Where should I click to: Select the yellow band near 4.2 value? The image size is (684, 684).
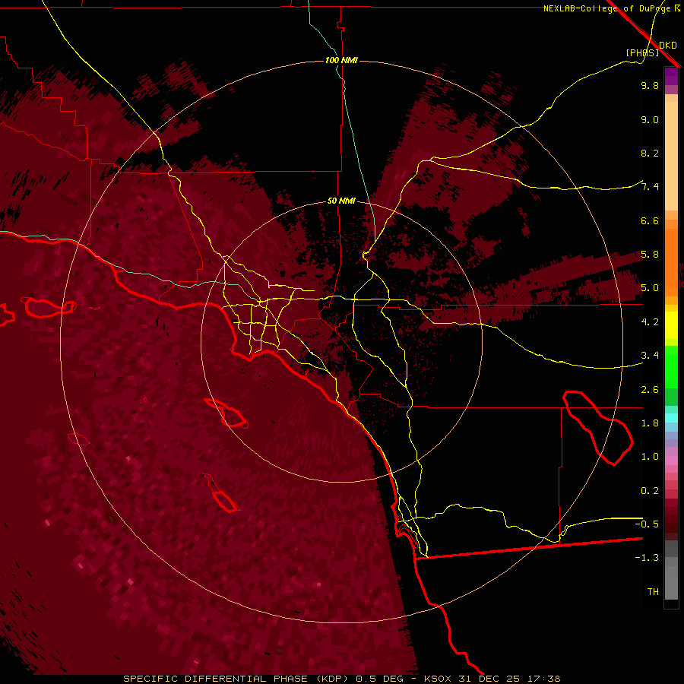[x=671, y=325]
